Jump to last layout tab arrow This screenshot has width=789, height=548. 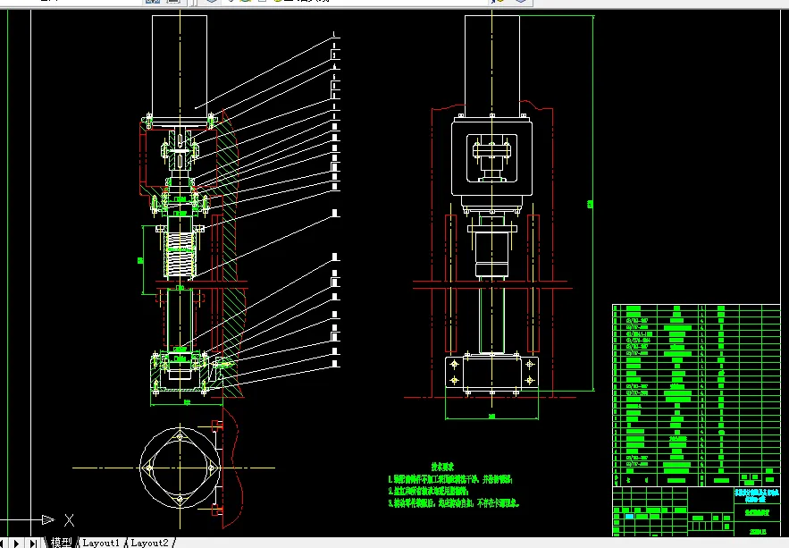[x=33, y=544]
